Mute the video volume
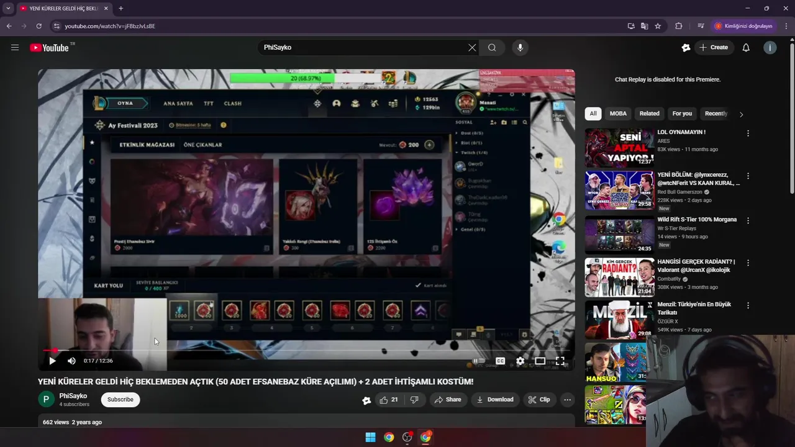 [71, 361]
